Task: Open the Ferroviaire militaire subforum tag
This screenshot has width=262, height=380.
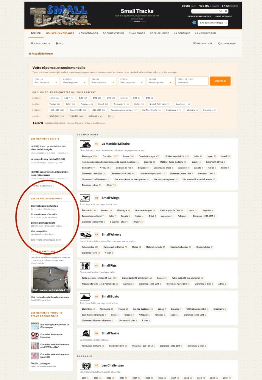Action: (x=93, y=346)
